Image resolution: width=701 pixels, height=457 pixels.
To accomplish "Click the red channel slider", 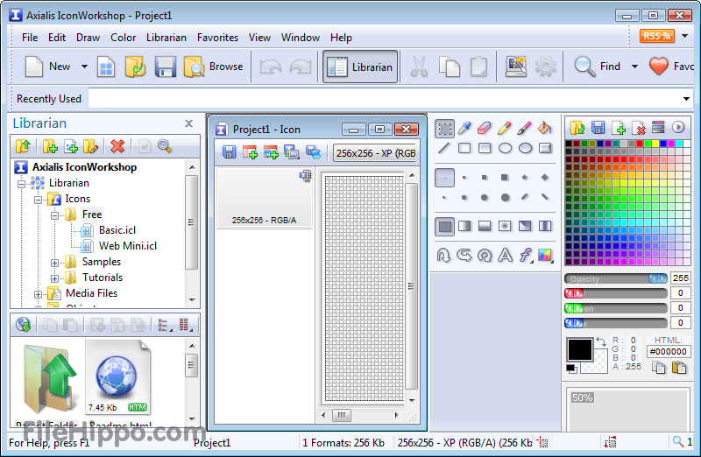I will (616, 293).
